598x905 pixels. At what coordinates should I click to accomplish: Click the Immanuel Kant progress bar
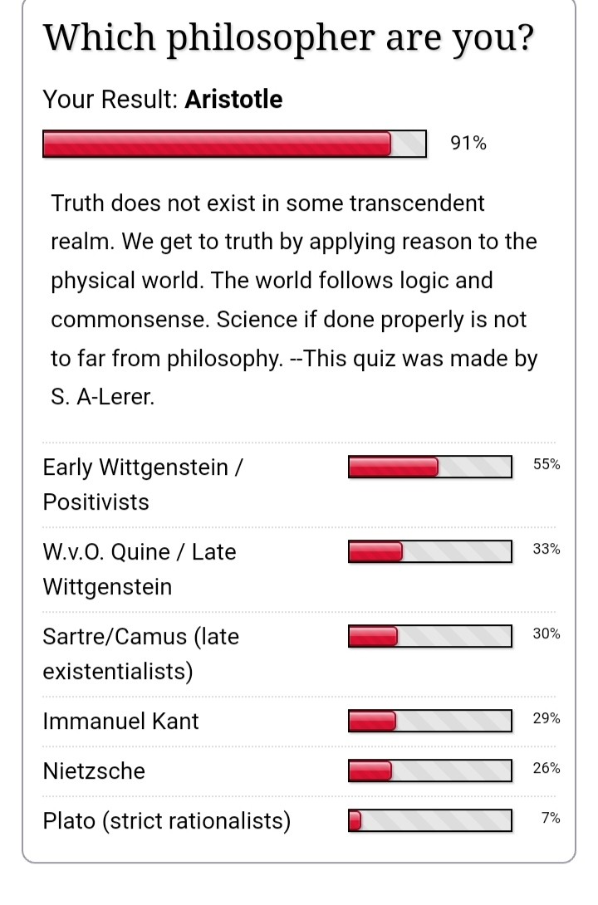(x=429, y=721)
